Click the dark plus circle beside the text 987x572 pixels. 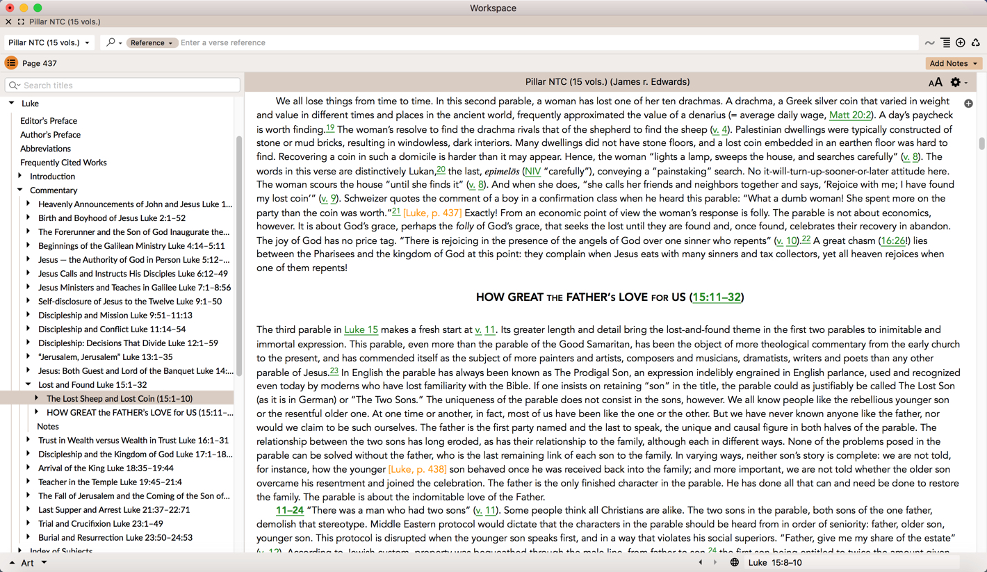point(968,104)
